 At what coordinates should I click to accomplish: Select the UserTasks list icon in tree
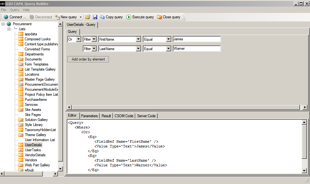(x=21, y=150)
